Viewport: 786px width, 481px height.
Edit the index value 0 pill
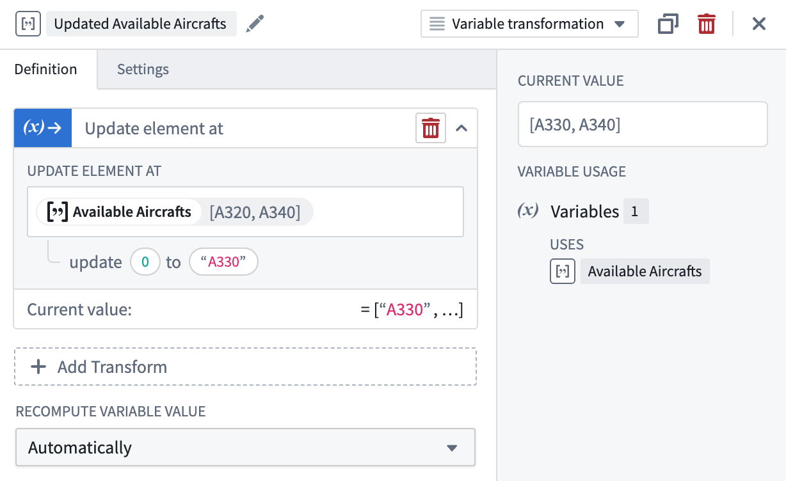pos(145,262)
